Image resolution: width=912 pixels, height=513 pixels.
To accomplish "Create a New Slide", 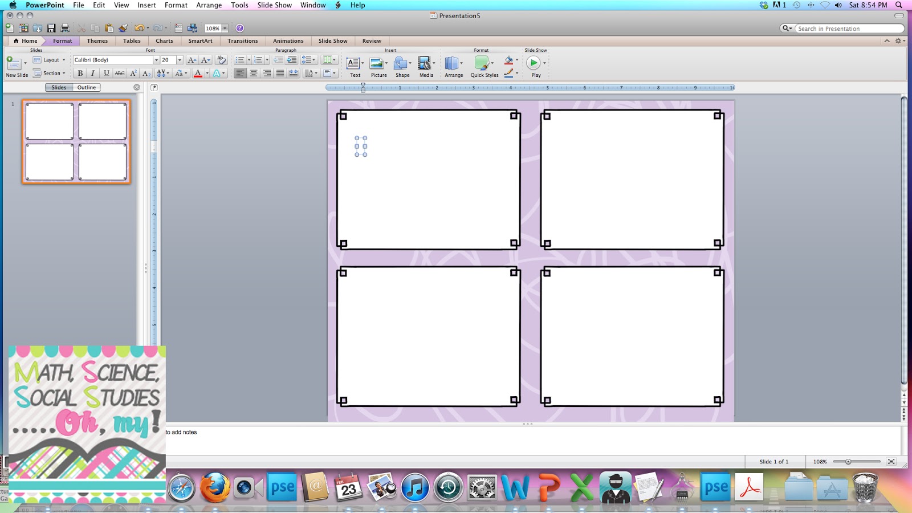I will [x=15, y=64].
